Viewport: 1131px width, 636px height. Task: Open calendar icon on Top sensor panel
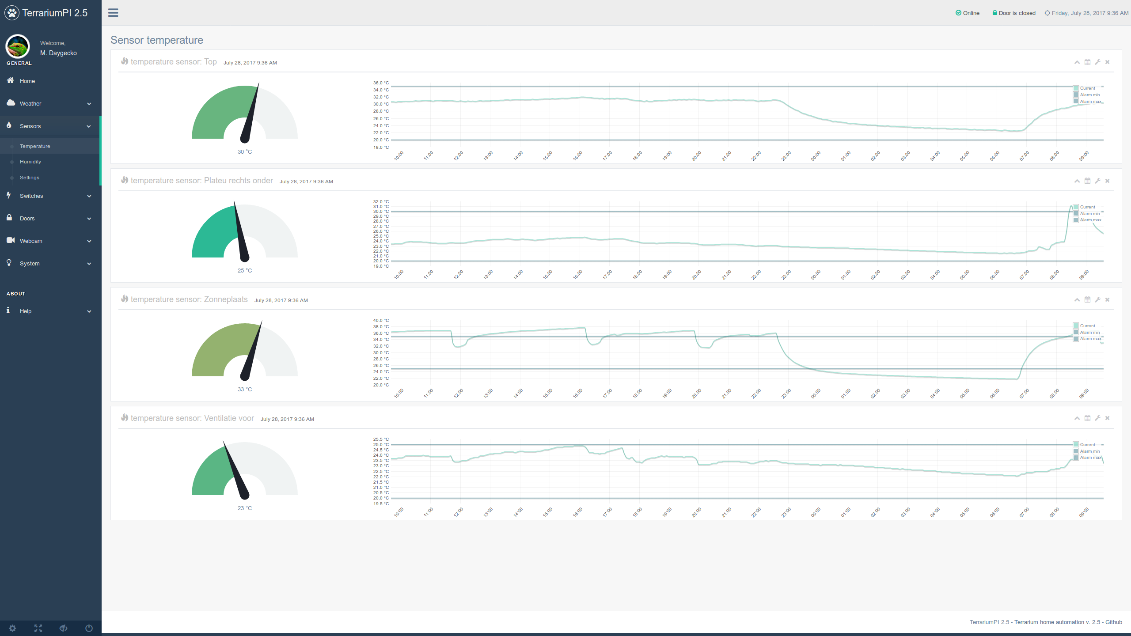[1087, 62]
